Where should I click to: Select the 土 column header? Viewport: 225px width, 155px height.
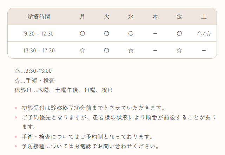pyautogui.click(x=204, y=17)
